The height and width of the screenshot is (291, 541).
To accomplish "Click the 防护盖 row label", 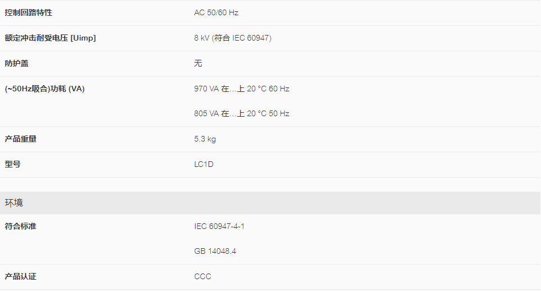I will 16,64.
